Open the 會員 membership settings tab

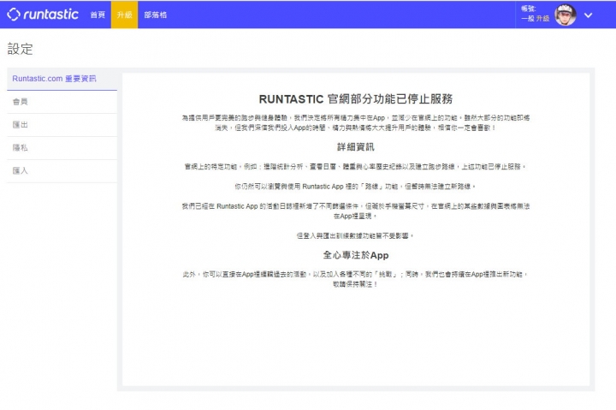coord(62,102)
